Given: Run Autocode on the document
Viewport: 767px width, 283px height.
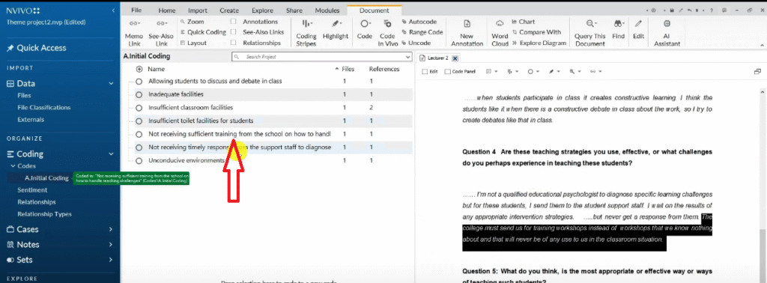Looking at the screenshot, I should point(419,22).
